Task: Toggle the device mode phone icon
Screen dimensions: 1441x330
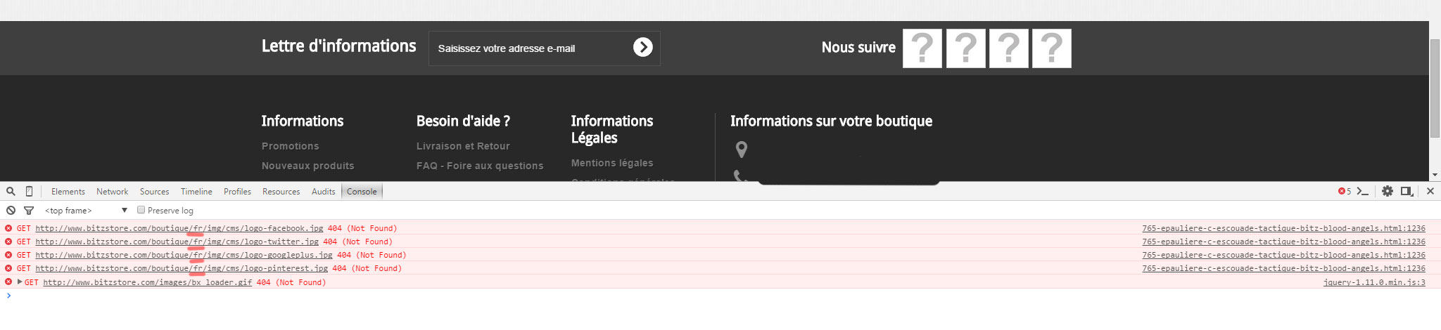Action: (x=29, y=191)
